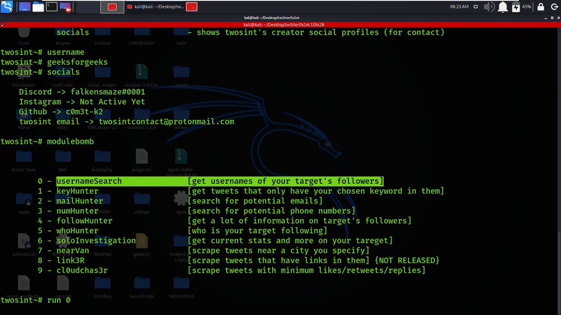Click the followHunter module name
Viewport: 561px width, 315px height.
click(85, 221)
